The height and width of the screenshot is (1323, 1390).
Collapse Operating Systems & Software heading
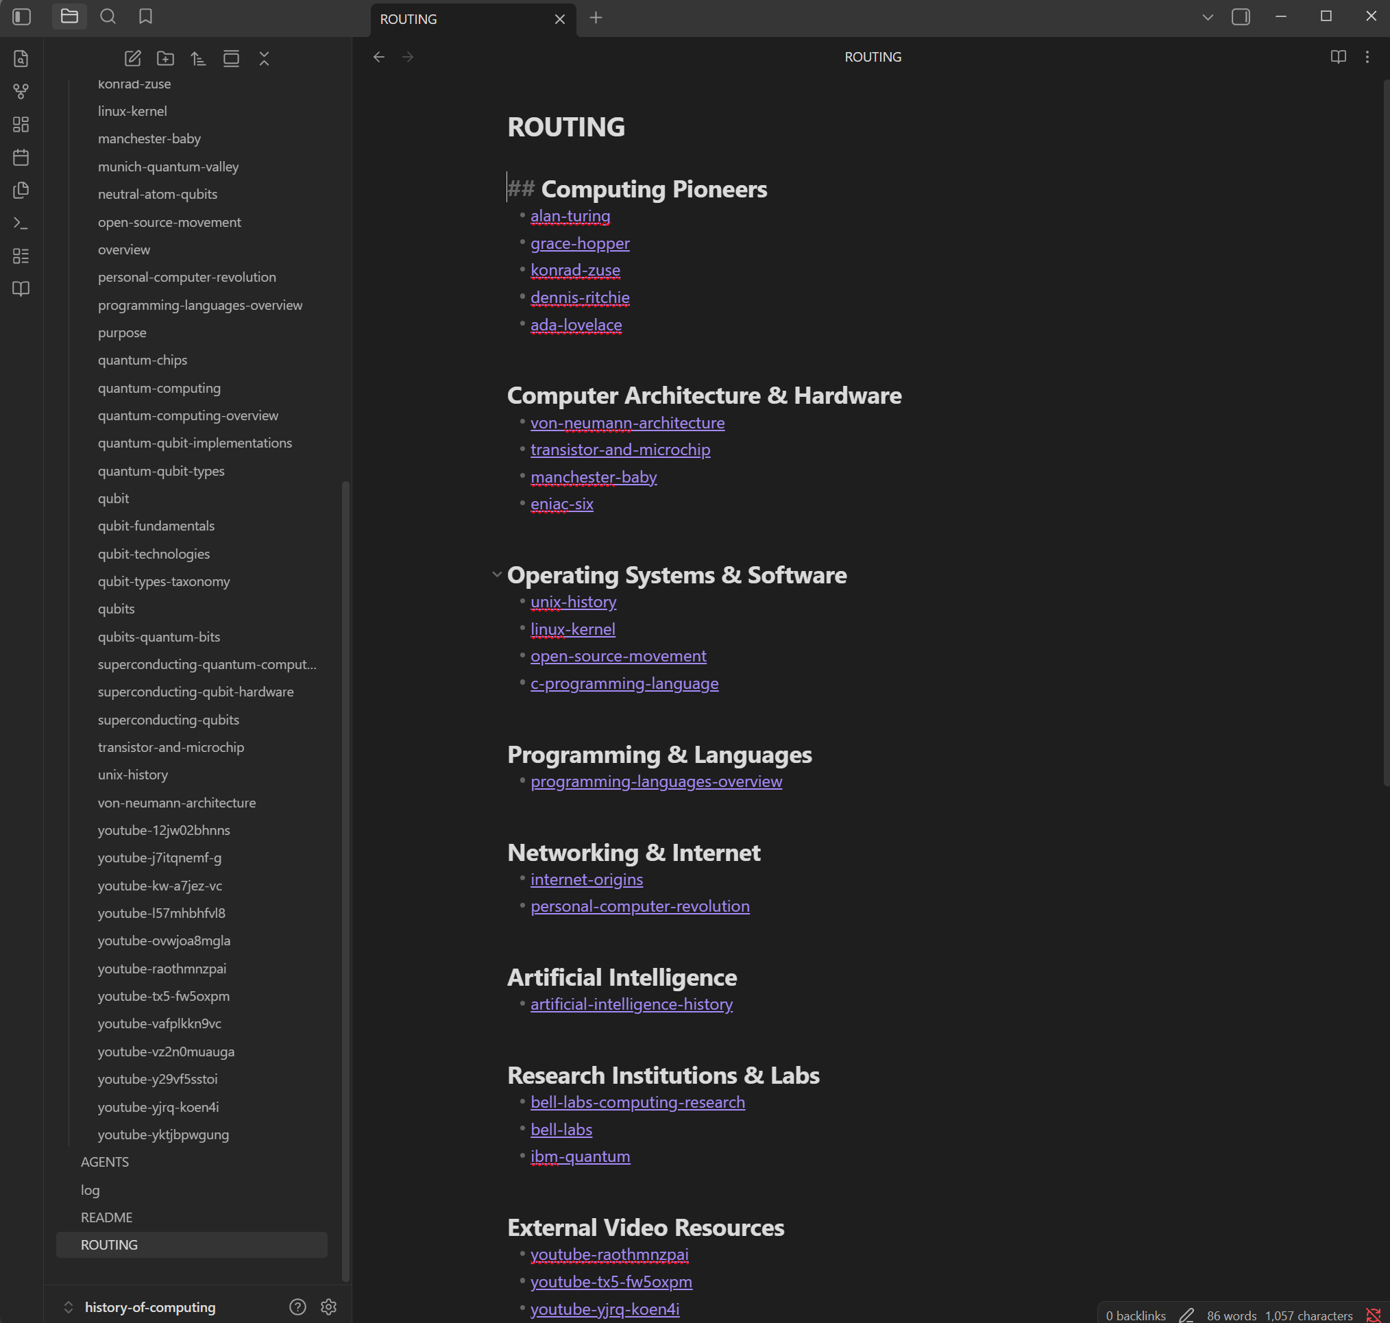(497, 574)
